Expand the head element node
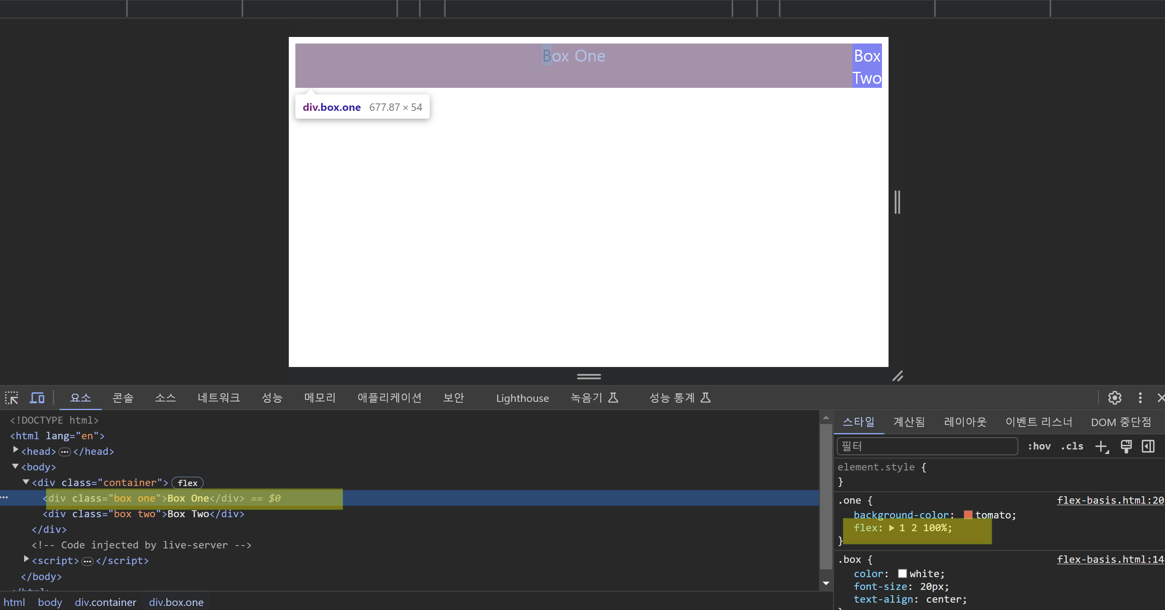The image size is (1165, 610). (16, 450)
